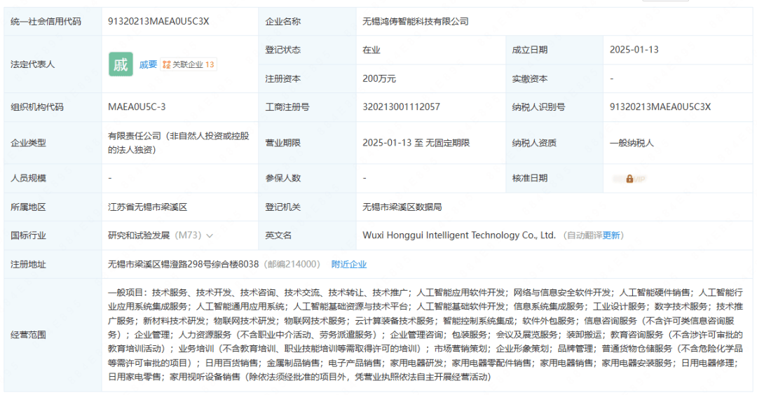Click the 国标行业 label
This screenshot has height=395, width=757.
[28, 235]
